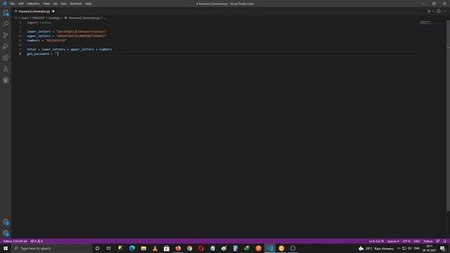450x253 pixels.
Task: Open Microsoft Store from taskbar
Action: pyautogui.click(x=167, y=248)
